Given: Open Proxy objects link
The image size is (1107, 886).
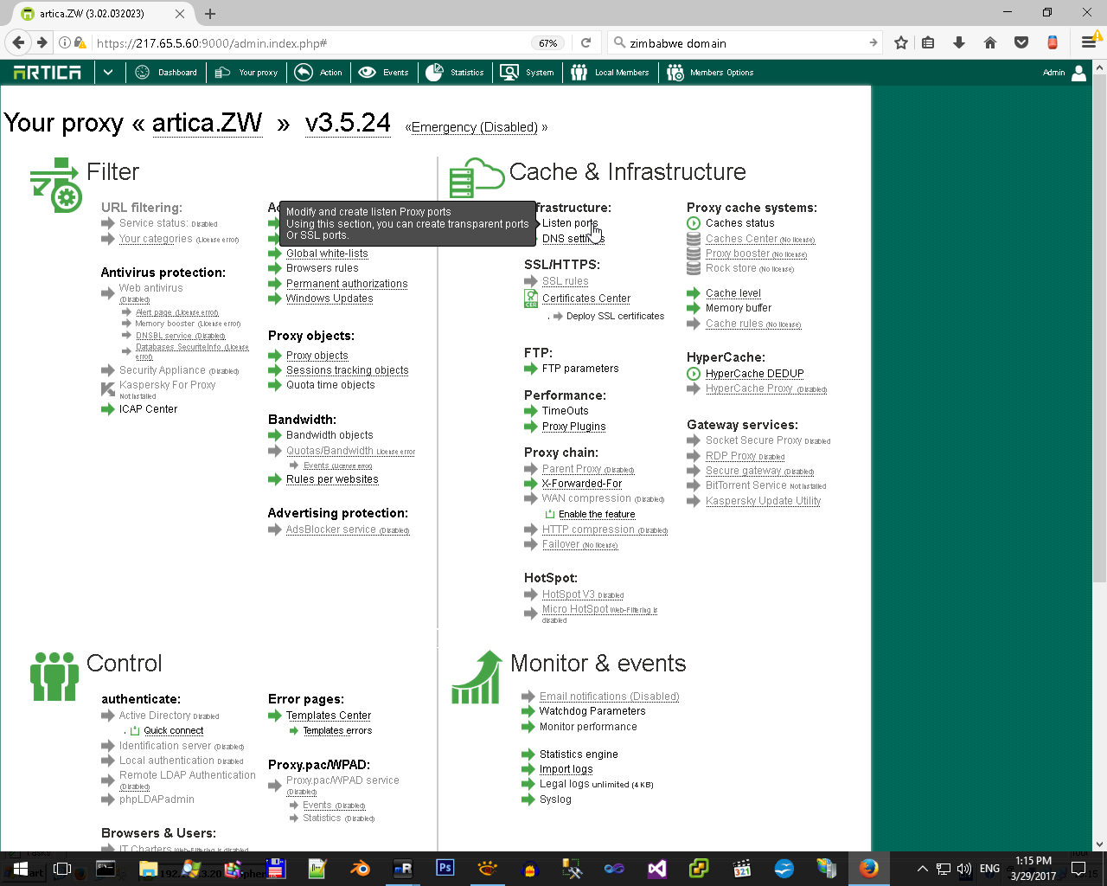Looking at the screenshot, I should tap(317, 356).
